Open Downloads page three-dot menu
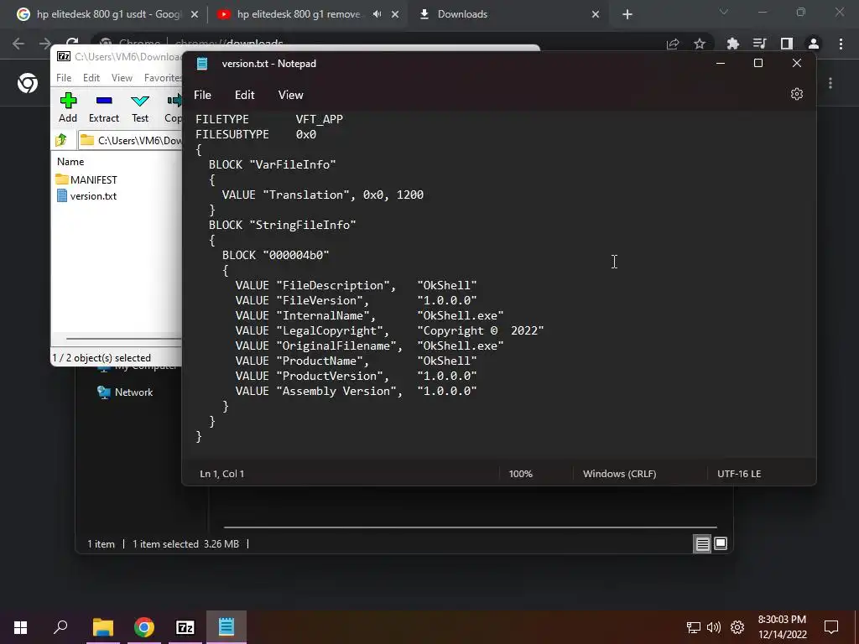 [830, 83]
